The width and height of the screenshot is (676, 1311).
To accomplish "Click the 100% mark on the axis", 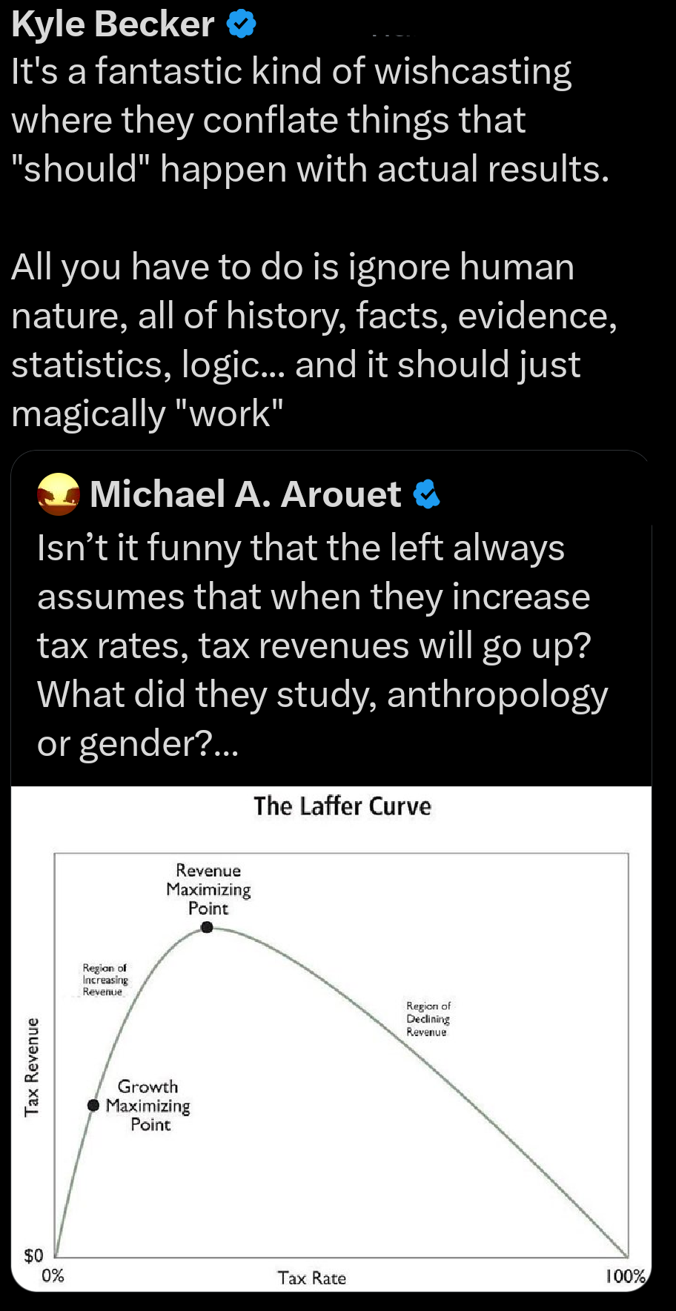I will pos(625,1276).
